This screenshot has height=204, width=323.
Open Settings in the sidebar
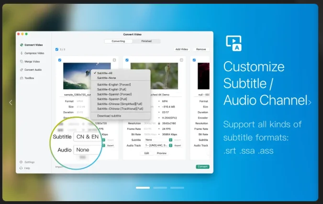(x=27, y=162)
